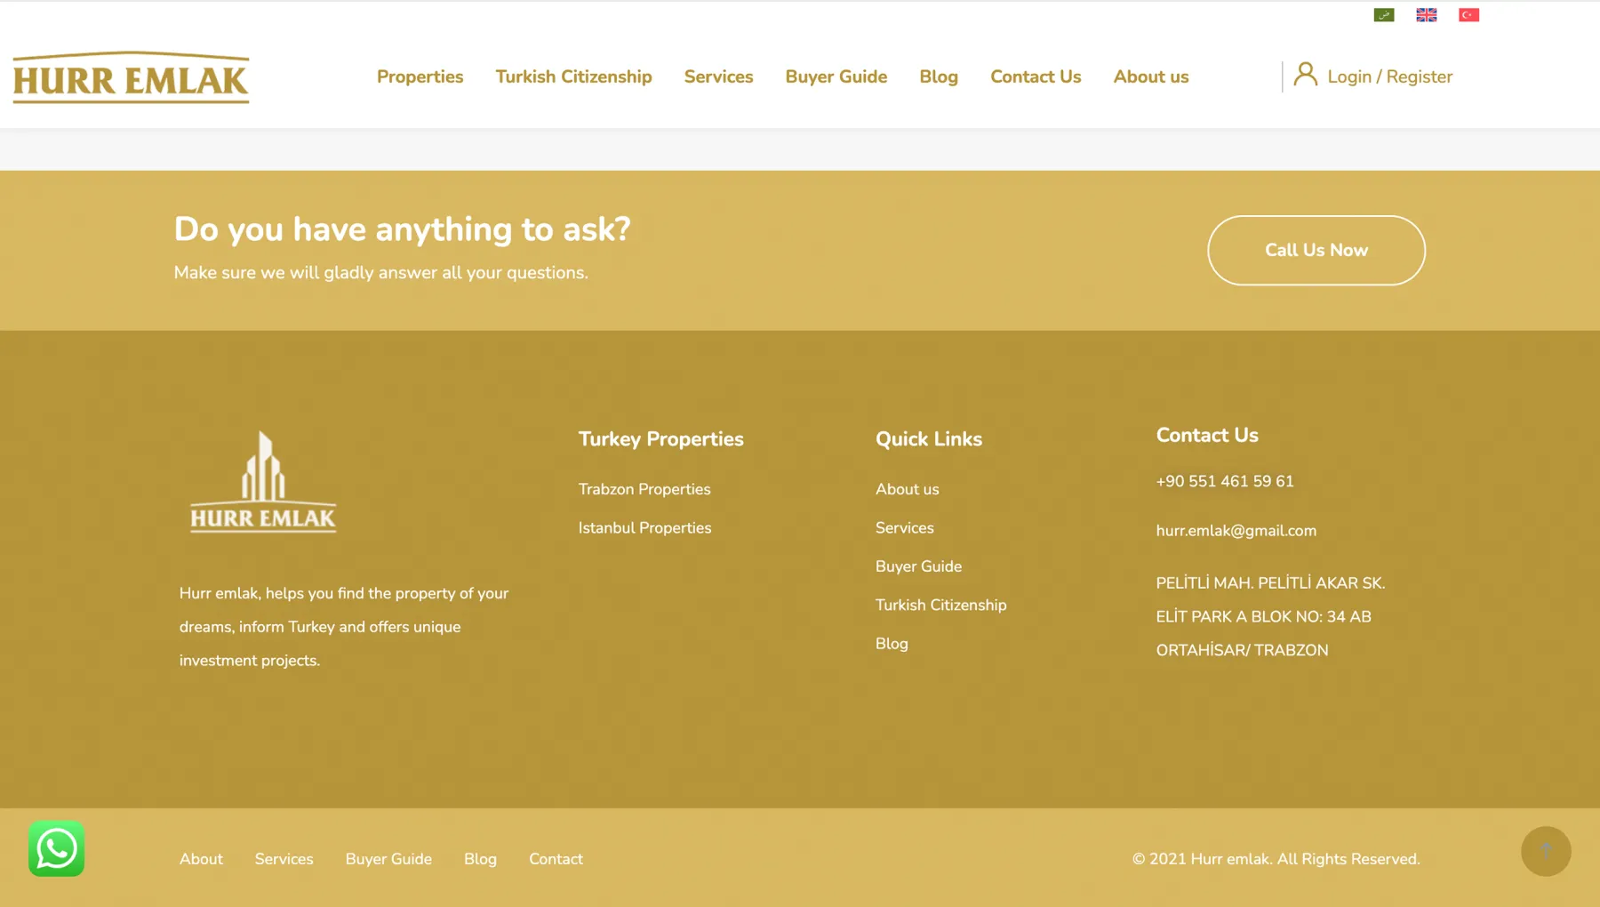The height and width of the screenshot is (907, 1600).
Task: Click Contact in the bottom footer bar
Action: coord(556,859)
